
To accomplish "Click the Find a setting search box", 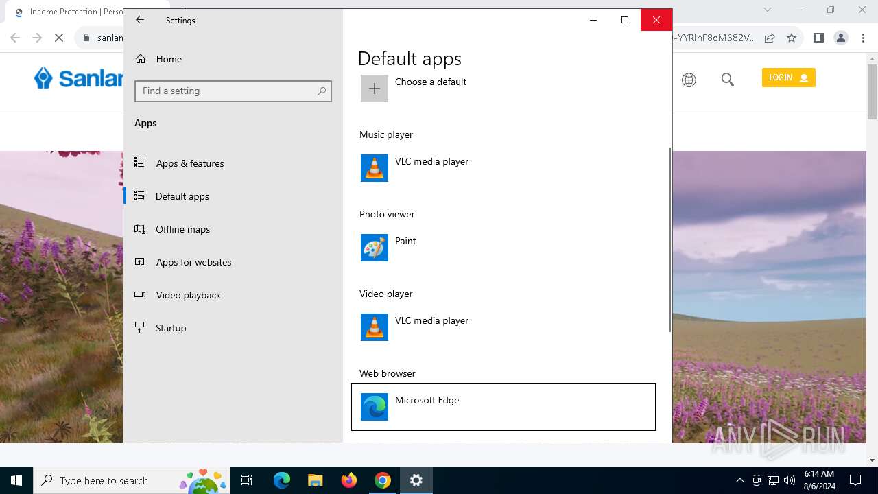I will pos(233,91).
